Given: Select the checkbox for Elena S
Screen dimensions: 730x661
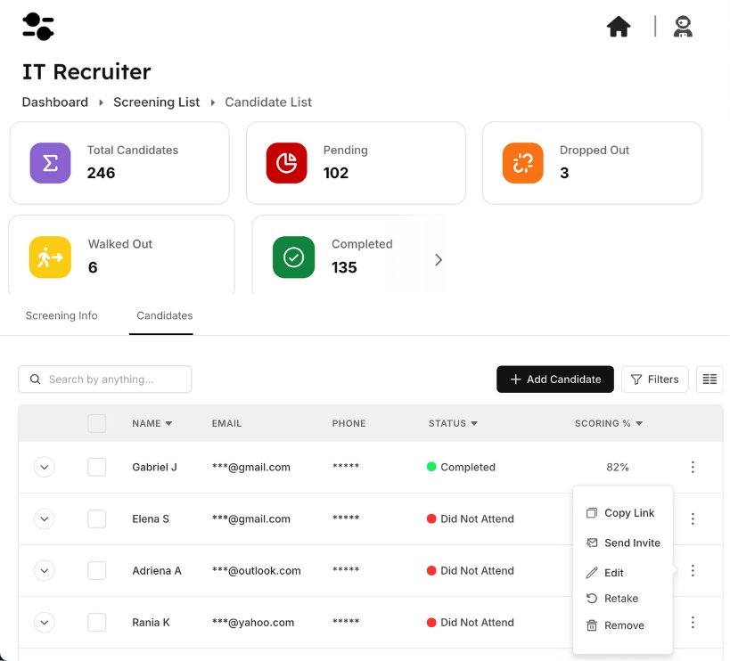Looking at the screenshot, I should 96,518.
